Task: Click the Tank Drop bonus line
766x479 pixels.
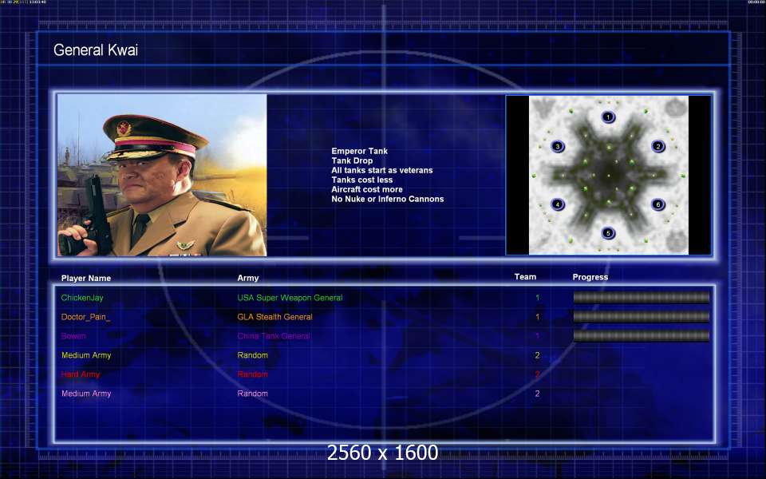Action: pyautogui.click(x=352, y=160)
